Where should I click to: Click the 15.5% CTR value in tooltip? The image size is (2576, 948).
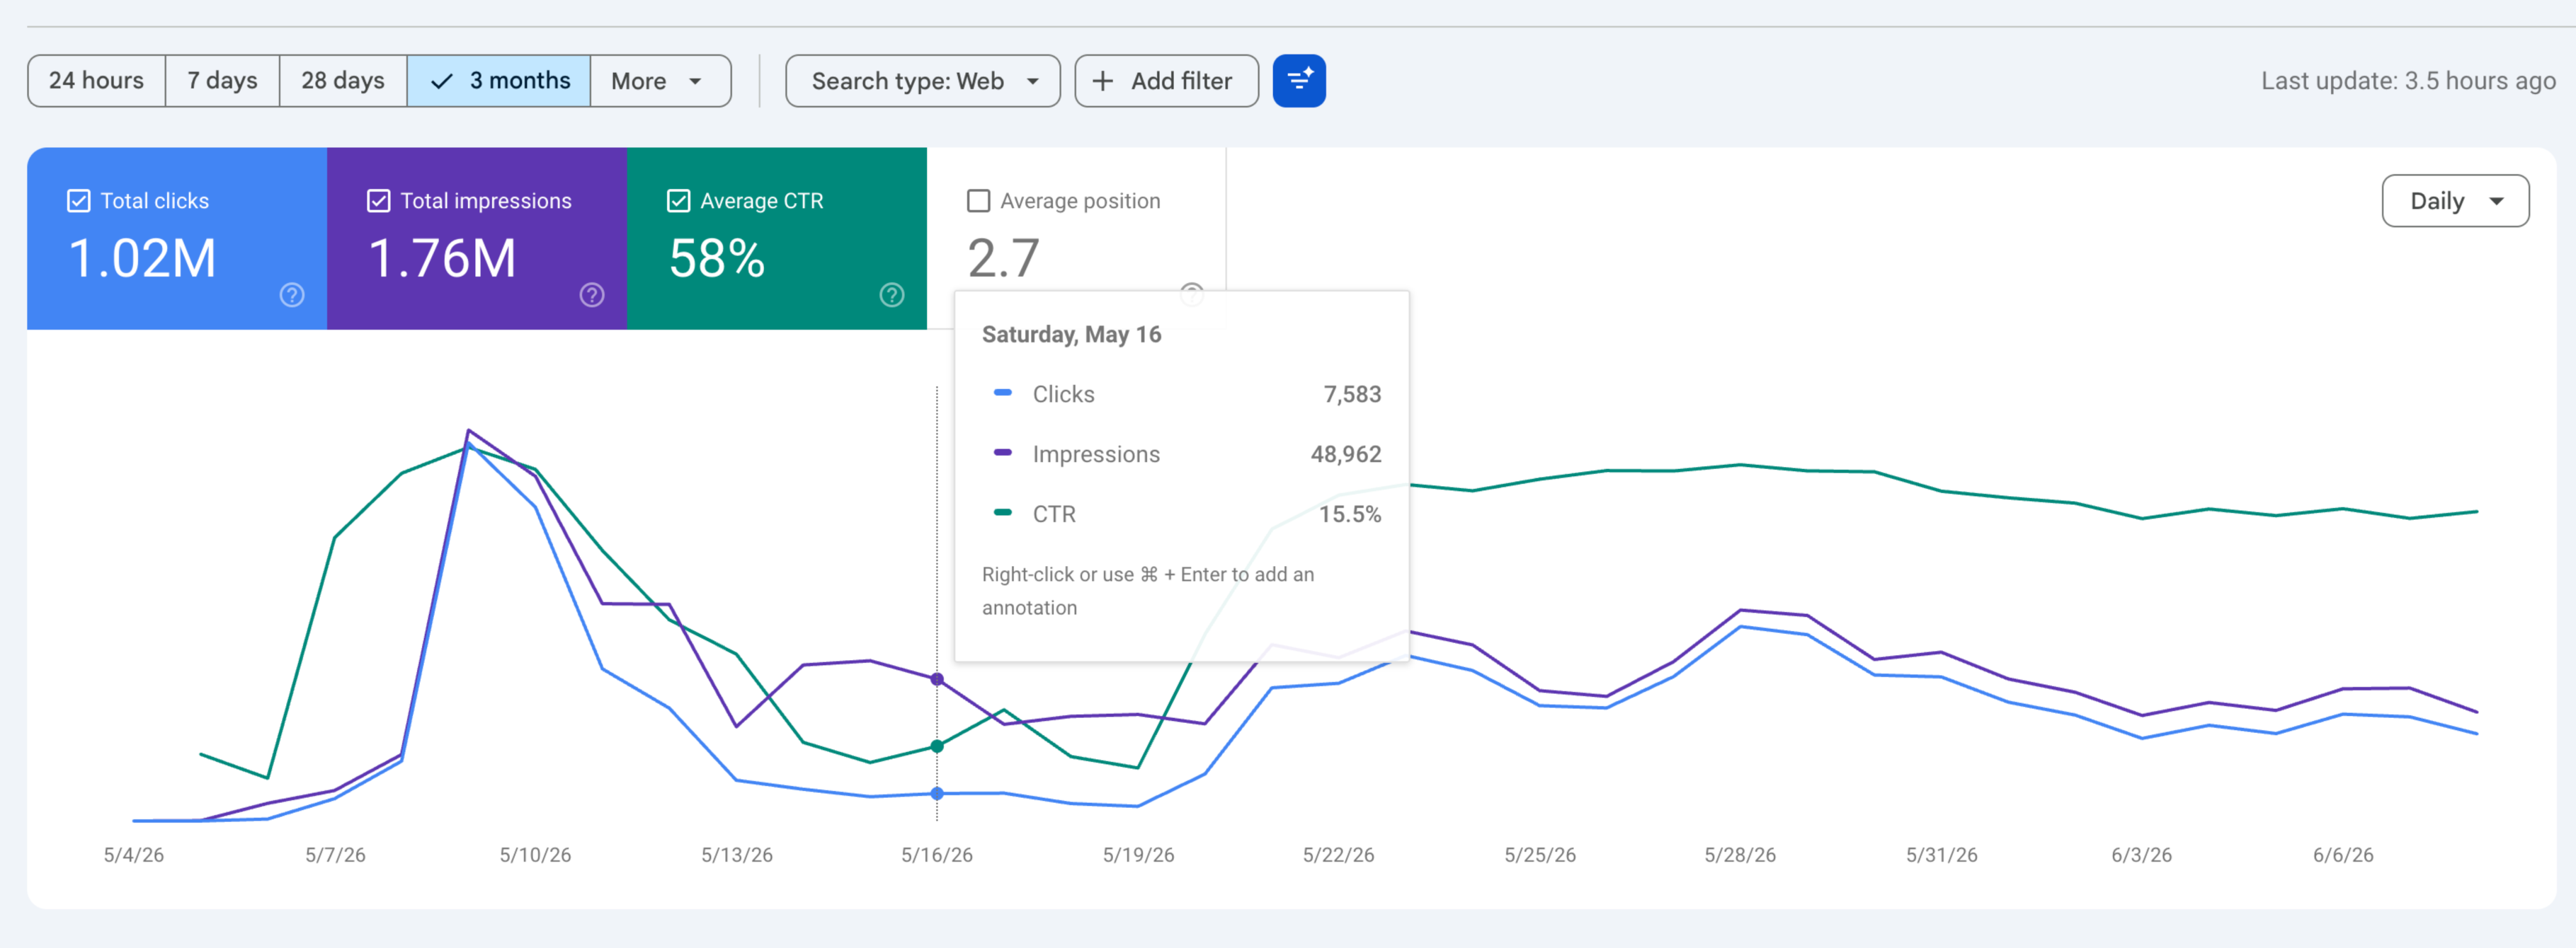1350,514
